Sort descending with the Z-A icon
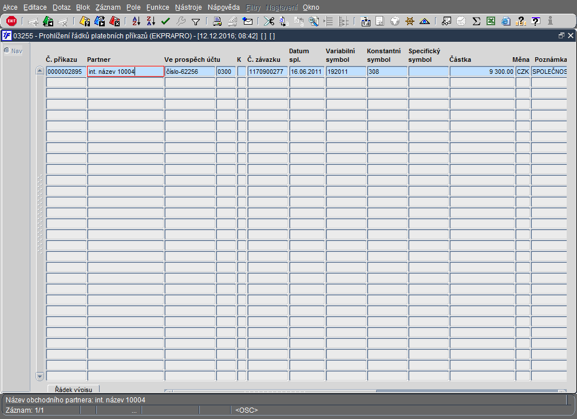This screenshot has width=577, height=419. tap(151, 21)
